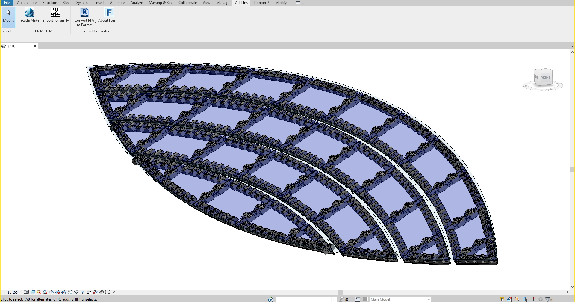Image resolution: width=575 pixels, height=302 pixels.
Task: Click vertical scrollbar down arrow
Action: [x=572, y=287]
